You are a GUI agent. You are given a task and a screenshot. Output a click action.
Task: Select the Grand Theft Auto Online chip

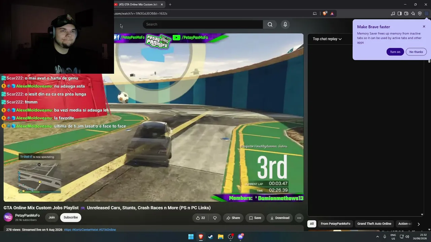(x=374, y=224)
